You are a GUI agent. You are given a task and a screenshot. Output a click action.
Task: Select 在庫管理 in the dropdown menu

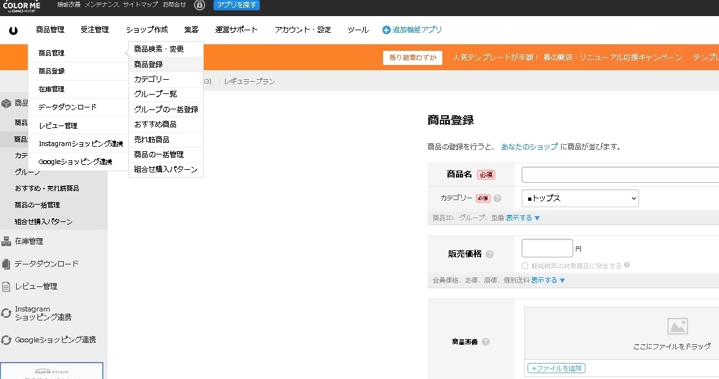click(x=79, y=89)
